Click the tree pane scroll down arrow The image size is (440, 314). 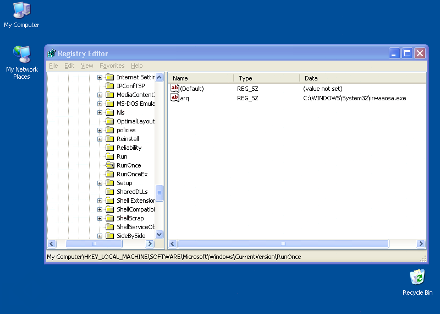point(159,235)
